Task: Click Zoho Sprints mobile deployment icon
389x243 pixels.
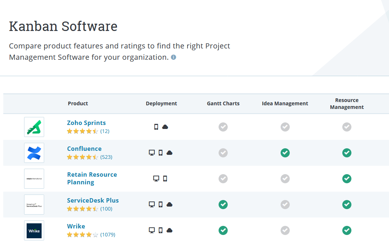Action: click(x=156, y=127)
